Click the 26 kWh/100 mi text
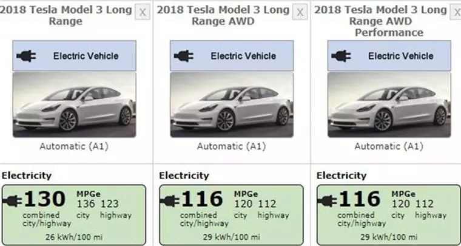 [x=74, y=237]
